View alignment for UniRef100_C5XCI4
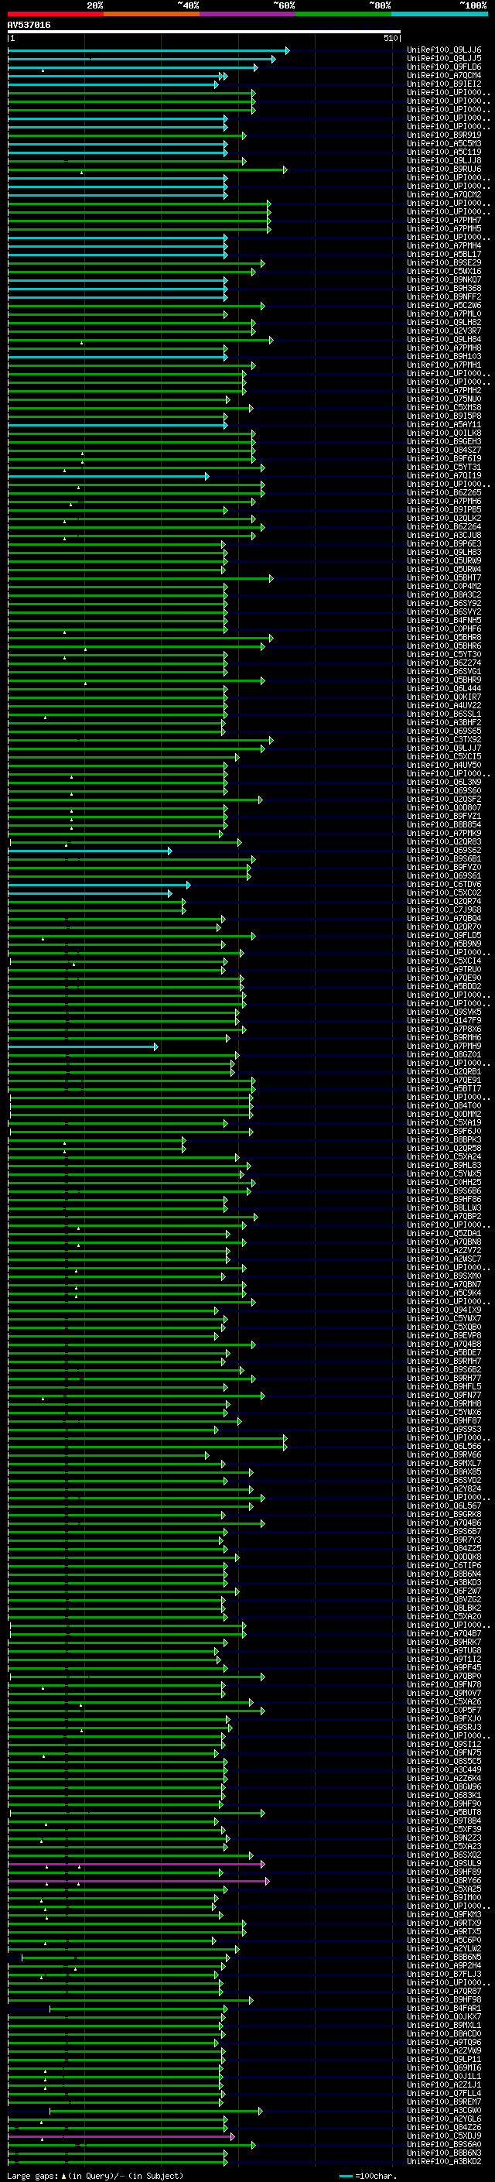 444,961
